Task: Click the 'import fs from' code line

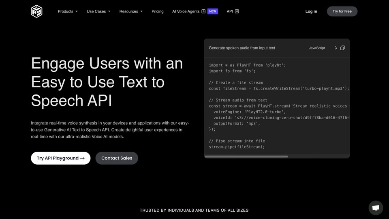Action: pos(232,71)
